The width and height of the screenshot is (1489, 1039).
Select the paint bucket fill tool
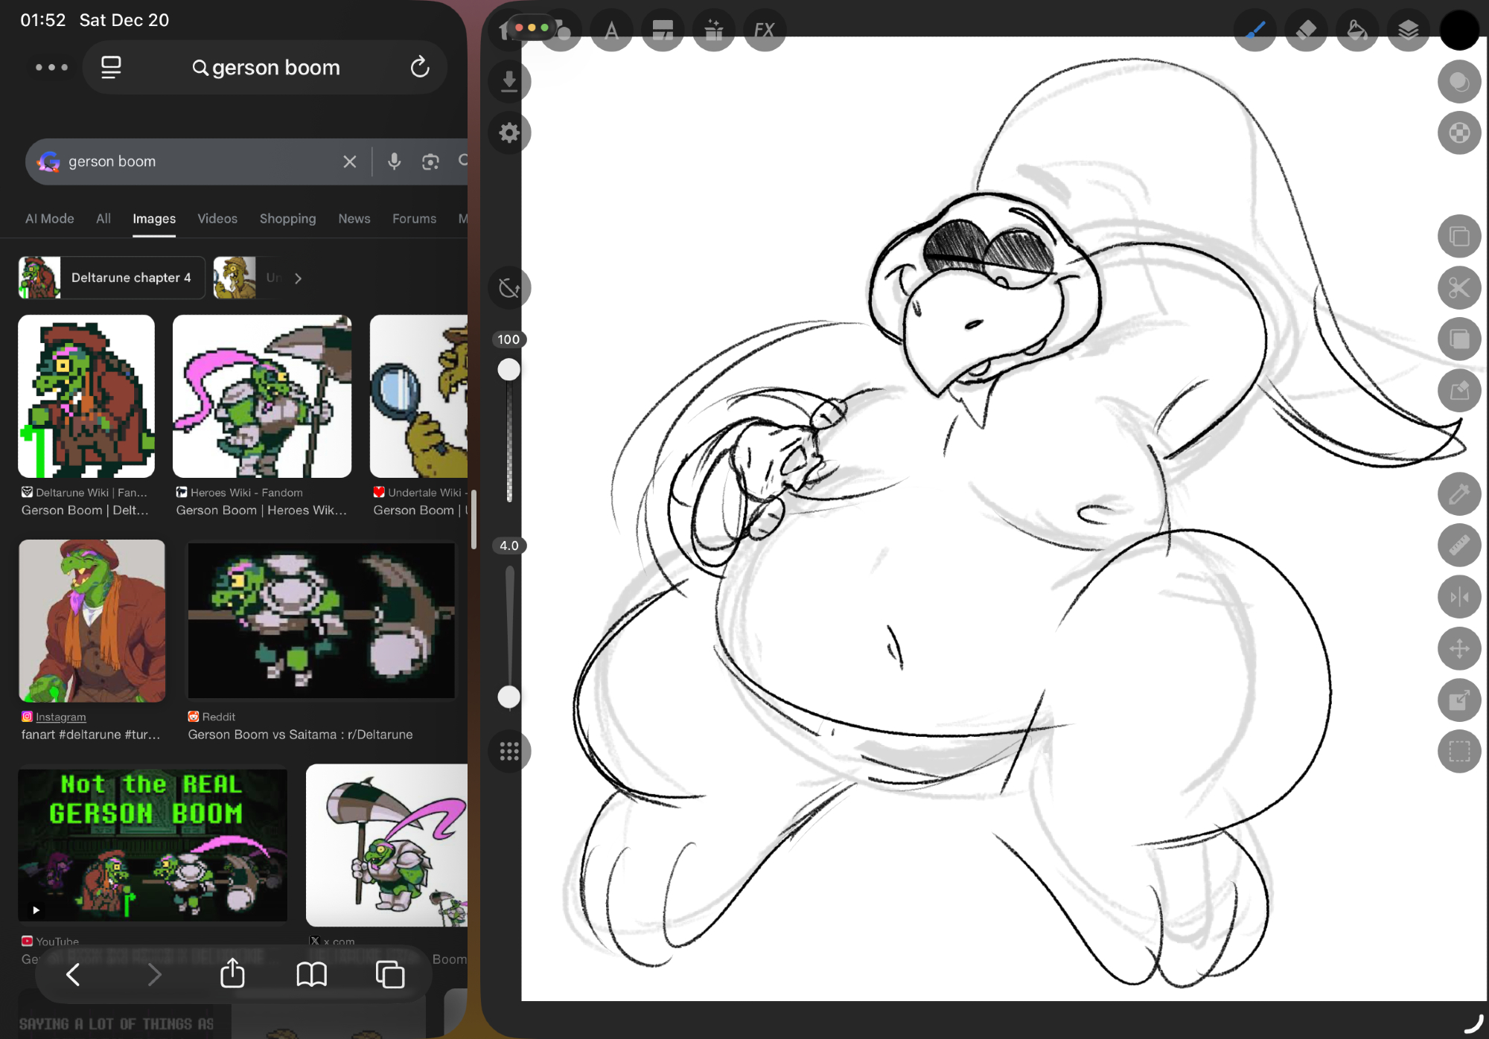tap(1357, 31)
